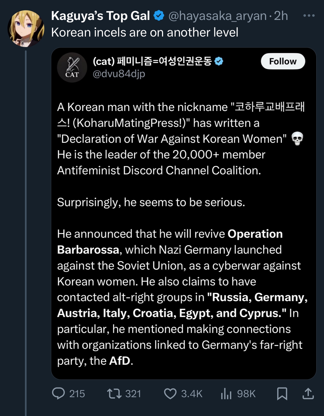Open the @hayasaka_aryan handle link
Screen dimensions: 324x416
[x=217, y=16]
